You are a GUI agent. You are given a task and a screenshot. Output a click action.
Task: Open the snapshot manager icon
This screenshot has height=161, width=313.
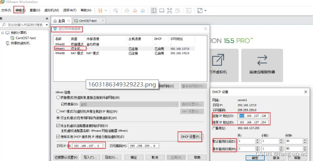(x=143, y=11)
